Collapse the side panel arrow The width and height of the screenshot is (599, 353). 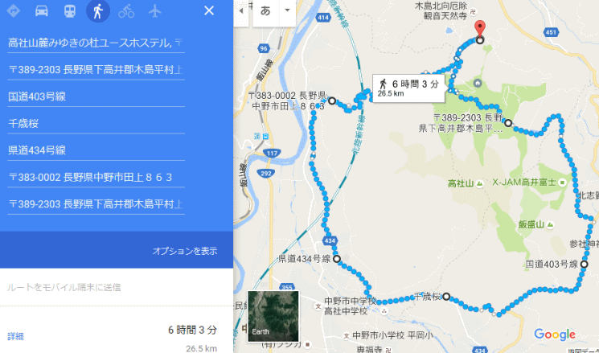coord(241,11)
